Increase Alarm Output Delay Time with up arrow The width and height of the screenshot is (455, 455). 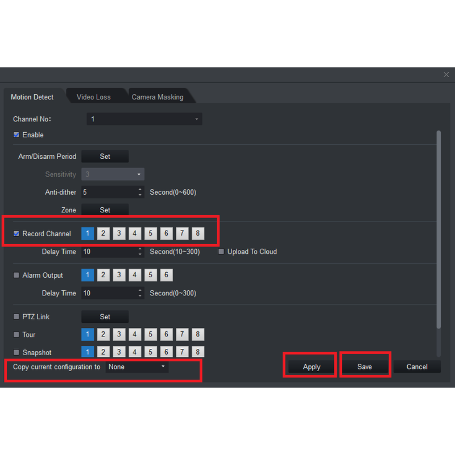[140, 290]
